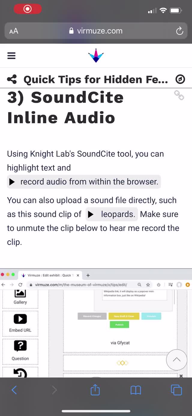Show the Safari tabs overview
Viewport: 192px width, 416px height.
[176, 390]
